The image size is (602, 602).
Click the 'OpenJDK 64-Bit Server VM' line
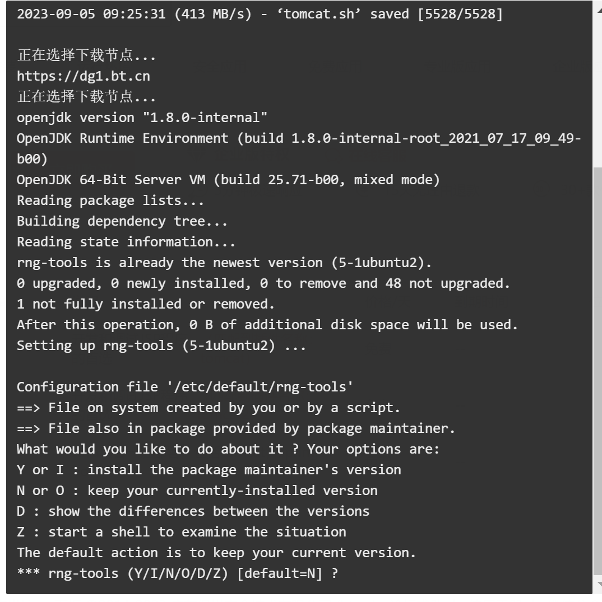[228, 180]
